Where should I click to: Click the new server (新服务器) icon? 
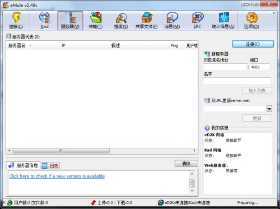[x=207, y=54]
